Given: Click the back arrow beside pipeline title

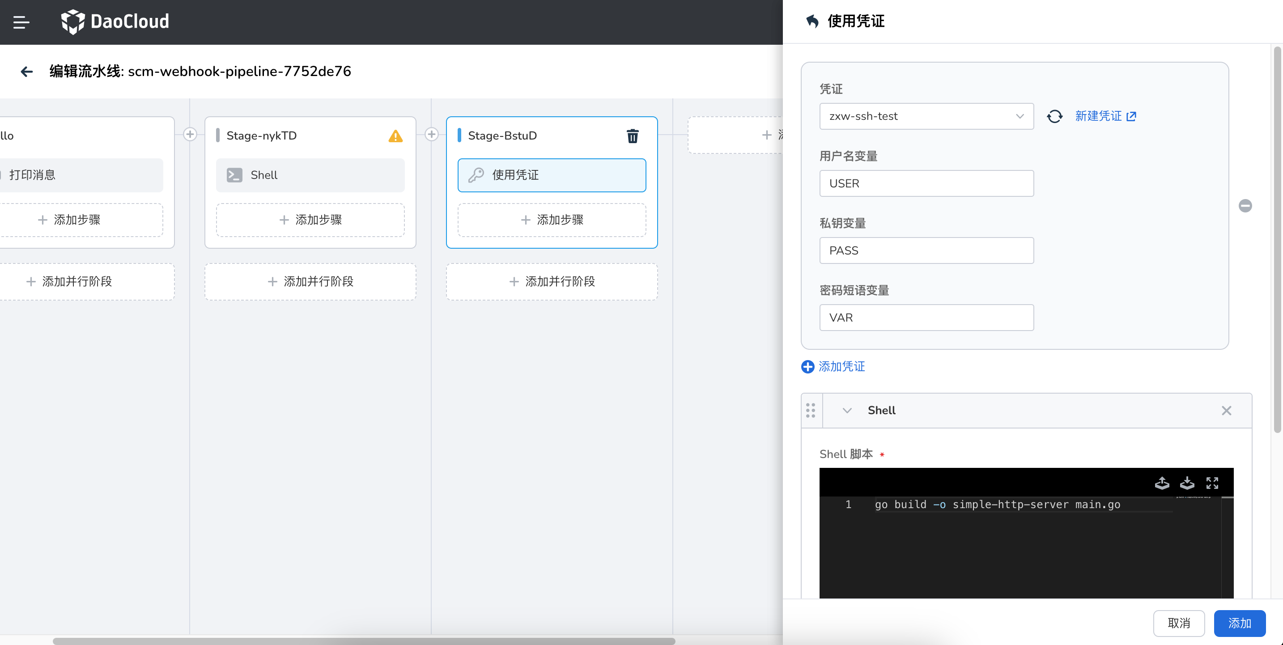Looking at the screenshot, I should (x=27, y=72).
